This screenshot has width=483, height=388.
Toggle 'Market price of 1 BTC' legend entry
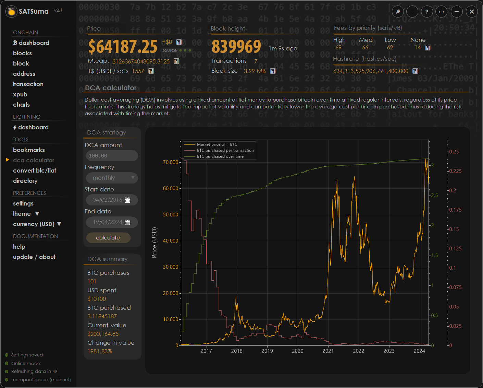pyautogui.click(x=217, y=144)
